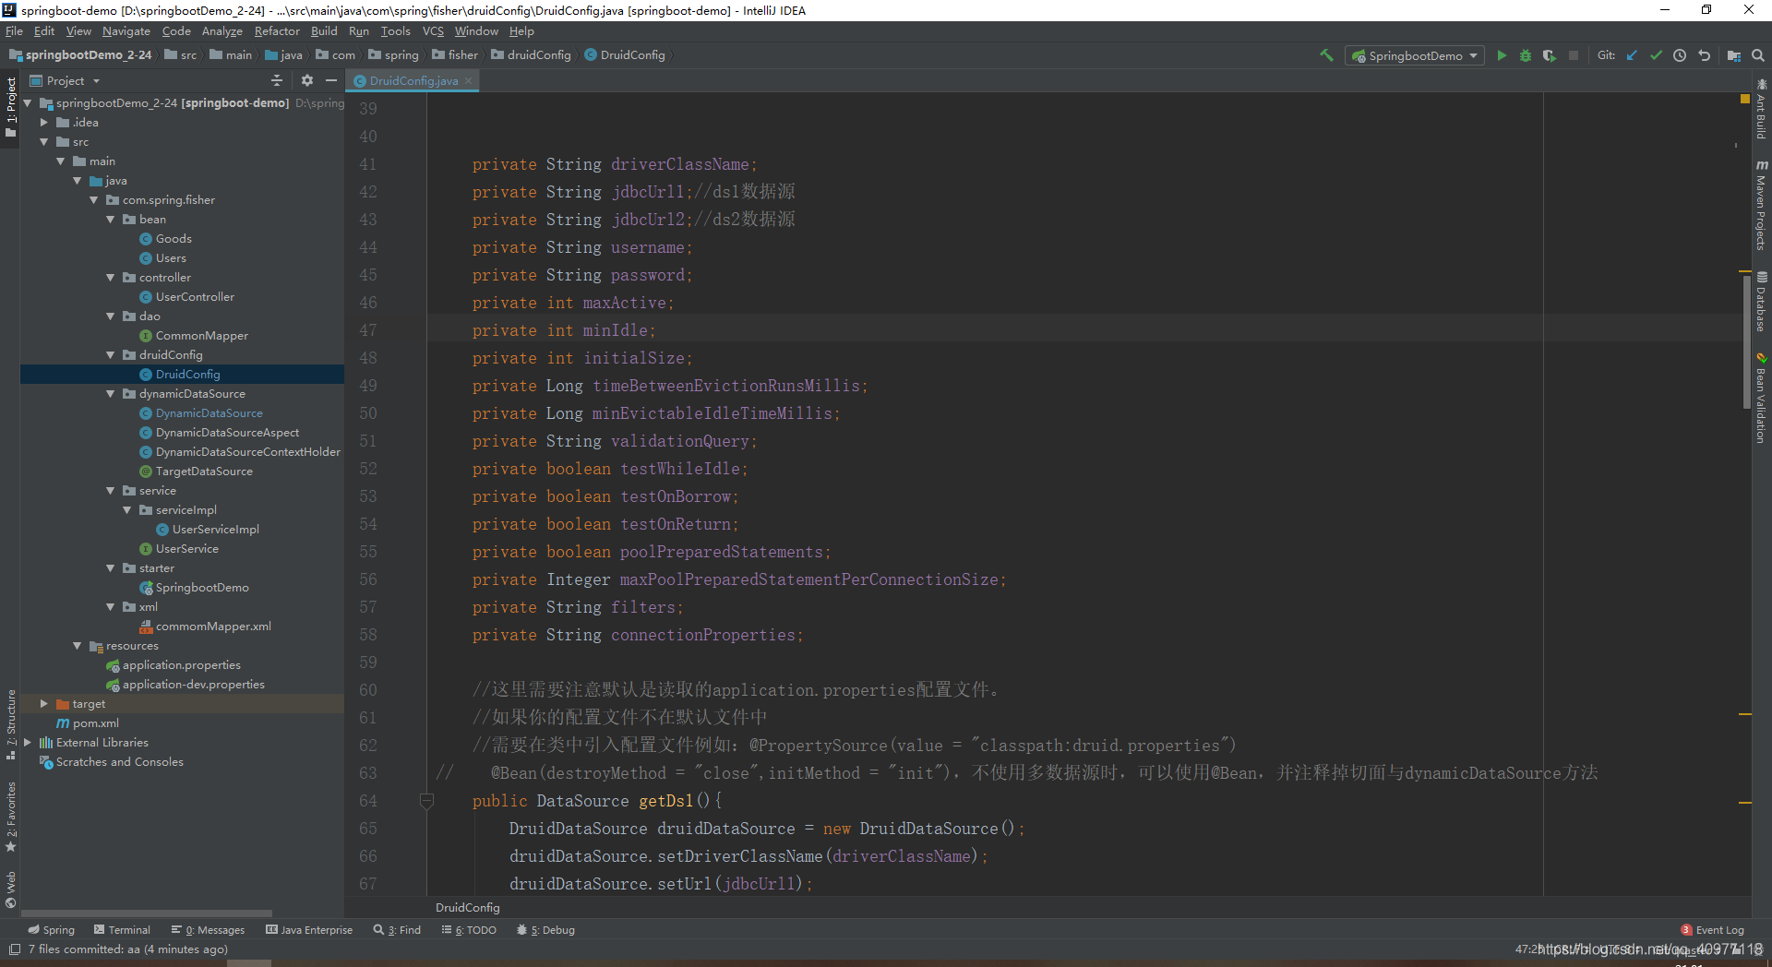Screen dimensions: 1772x967
Task: Open Search Everywhere magnifier icon
Action: [1758, 55]
